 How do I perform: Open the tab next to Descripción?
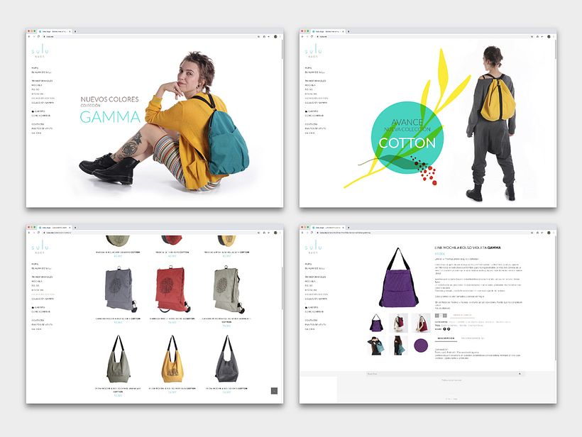[x=473, y=338]
